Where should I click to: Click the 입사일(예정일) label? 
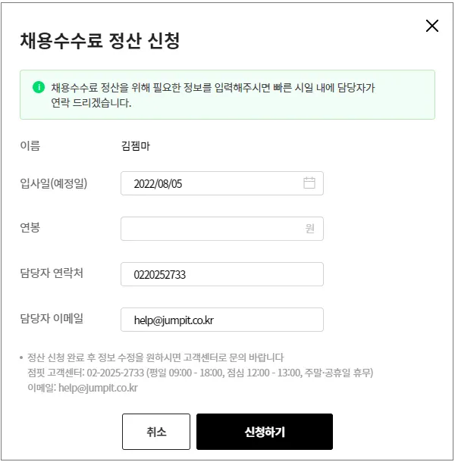[x=53, y=183]
